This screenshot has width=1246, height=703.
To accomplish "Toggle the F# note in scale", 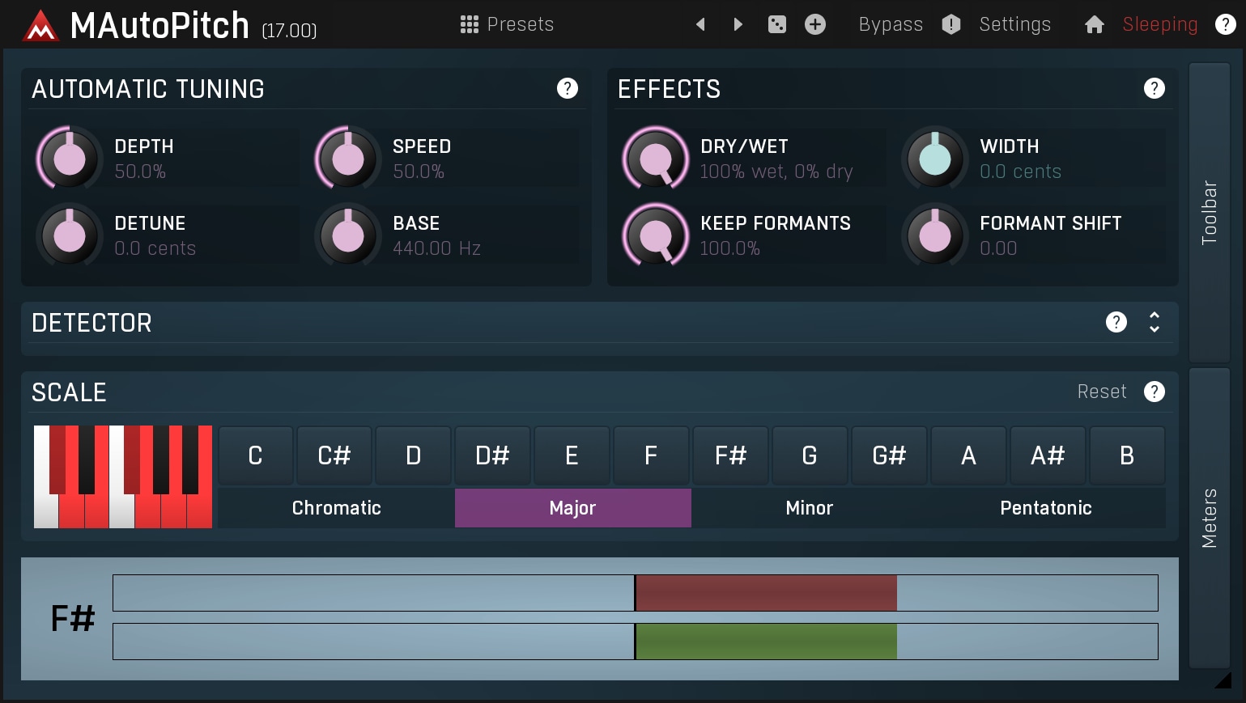I will point(729,456).
